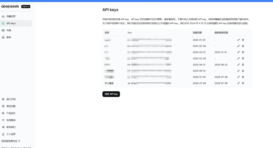The image size is (273, 148).
Task: Open 接口文档 in the sidebar
Action: point(16,99)
